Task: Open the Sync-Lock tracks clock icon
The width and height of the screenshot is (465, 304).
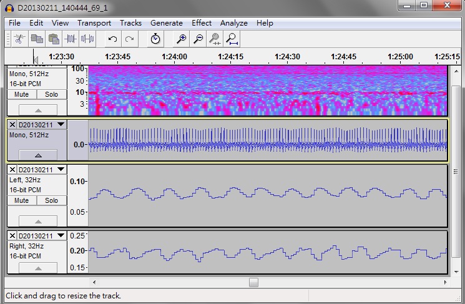Action: coord(155,39)
